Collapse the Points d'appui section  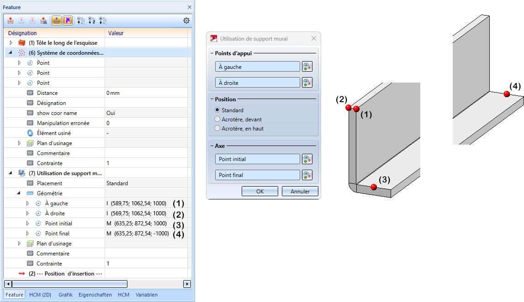click(212, 53)
